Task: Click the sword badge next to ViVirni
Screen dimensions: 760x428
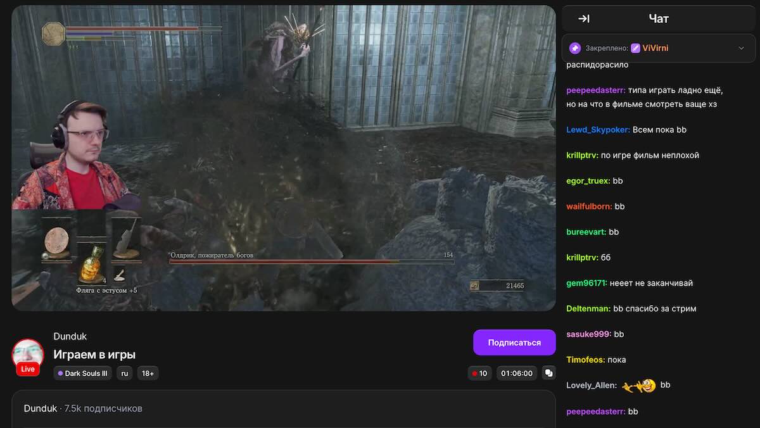Action: 635,48
